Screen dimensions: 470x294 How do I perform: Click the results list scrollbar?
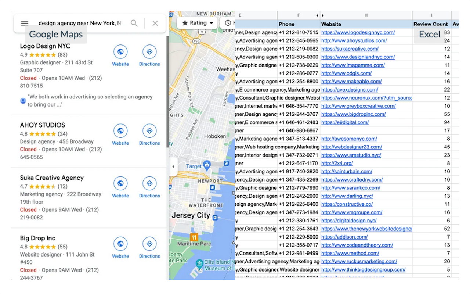(168, 92)
